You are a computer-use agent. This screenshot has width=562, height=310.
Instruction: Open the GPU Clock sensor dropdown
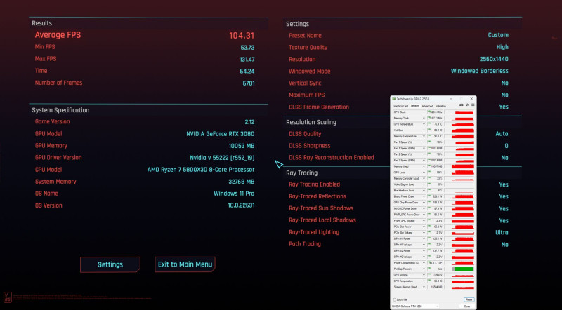(424, 112)
